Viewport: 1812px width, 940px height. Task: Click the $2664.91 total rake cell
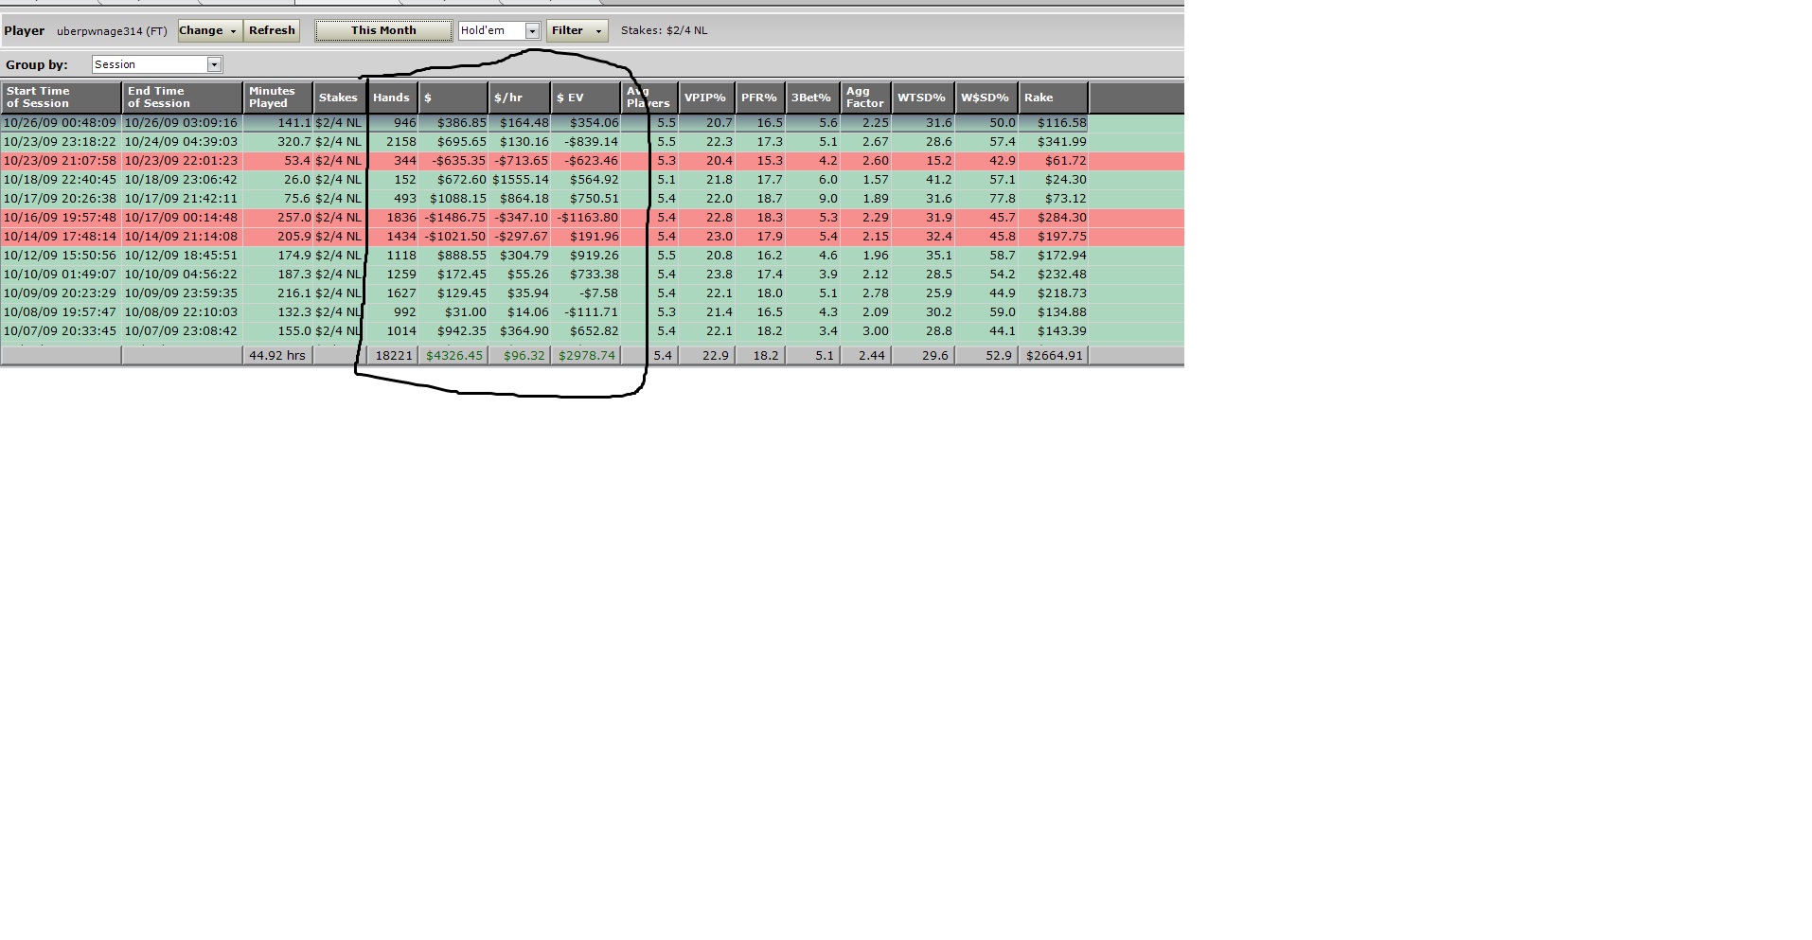click(x=1053, y=356)
